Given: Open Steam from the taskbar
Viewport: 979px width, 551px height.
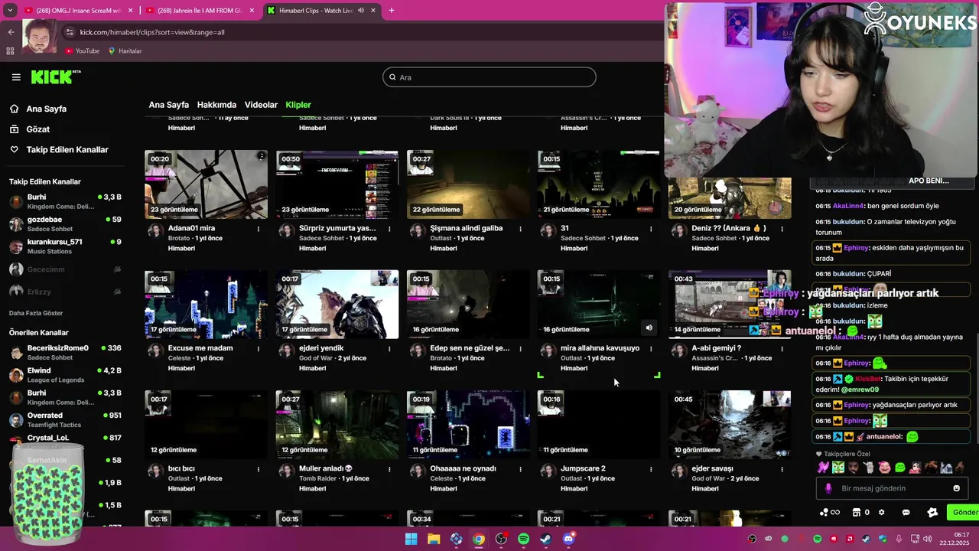Looking at the screenshot, I should [545, 539].
